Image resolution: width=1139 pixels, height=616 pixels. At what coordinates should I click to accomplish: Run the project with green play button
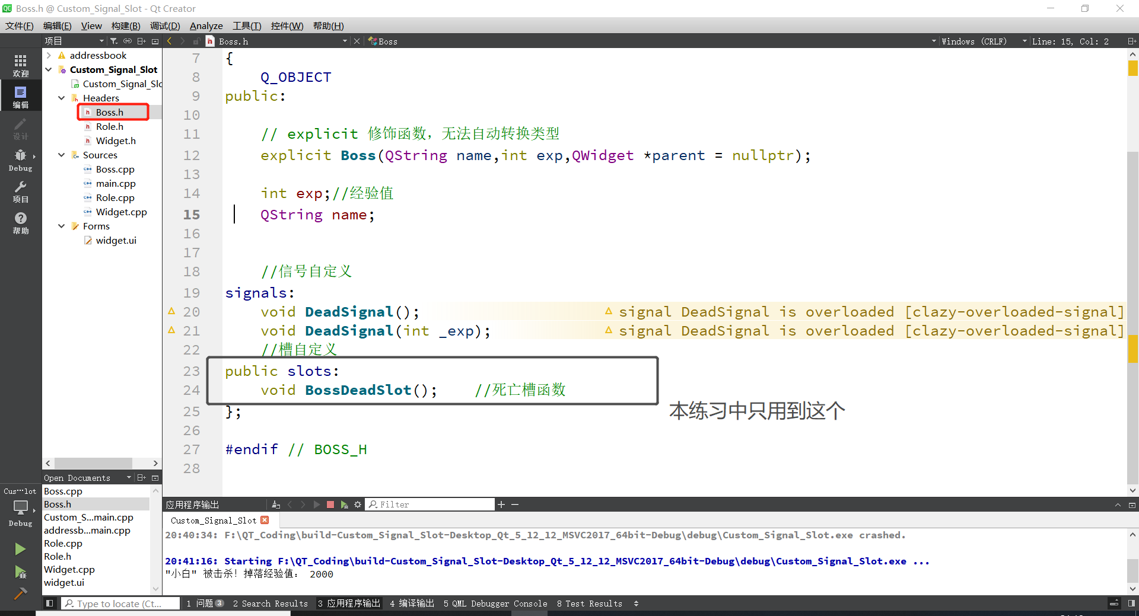[x=20, y=549]
